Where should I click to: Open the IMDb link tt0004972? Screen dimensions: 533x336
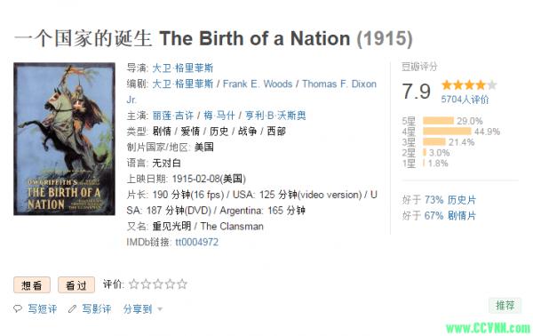[x=197, y=242]
